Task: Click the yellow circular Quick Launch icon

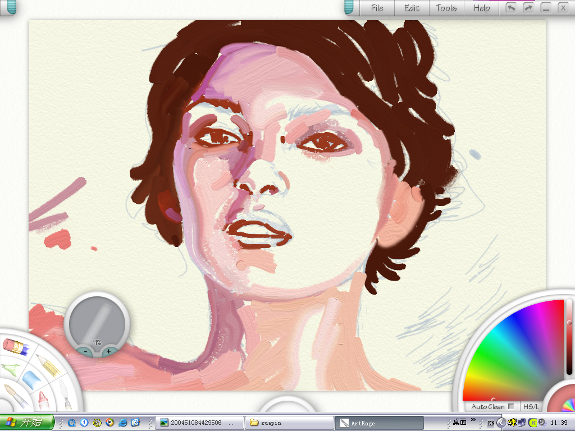Action: point(97,423)
